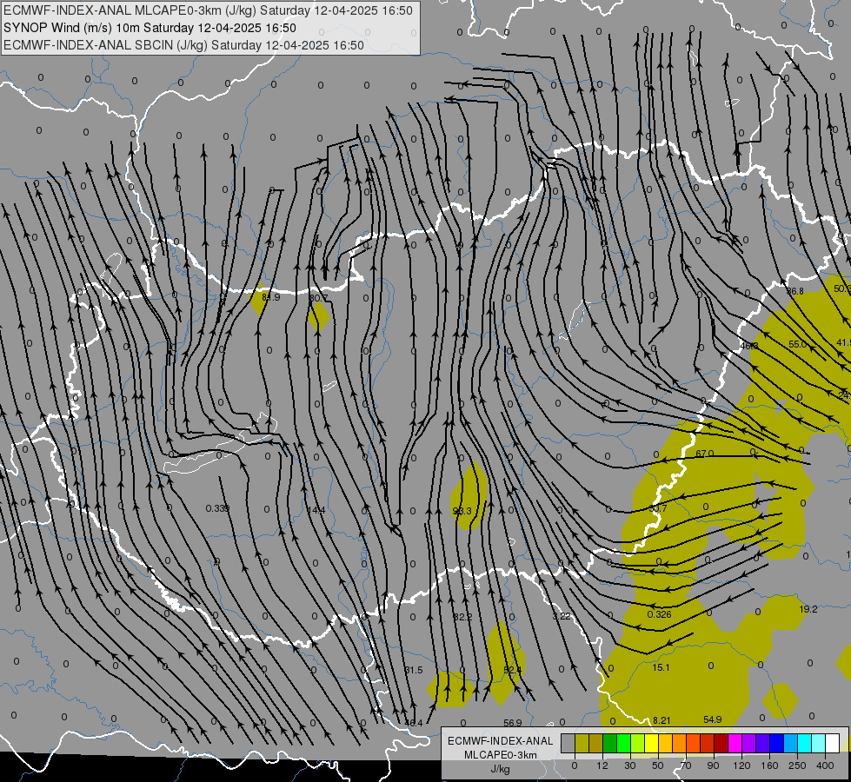Click the map value 14.4
The height and width of the screenshot is (782, 851).
316,510
